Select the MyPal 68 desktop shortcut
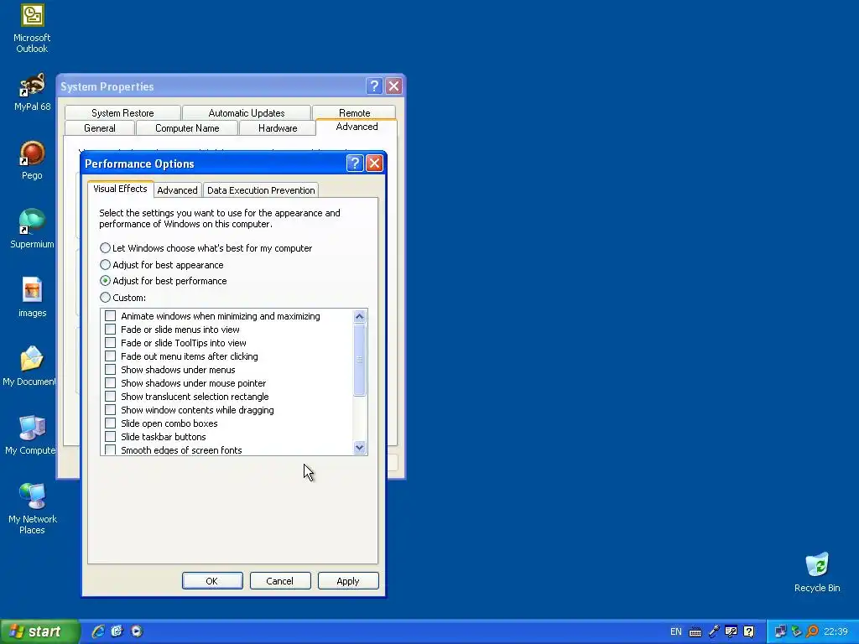The height and width of the screenshot is (644, 859). (32, 92)
